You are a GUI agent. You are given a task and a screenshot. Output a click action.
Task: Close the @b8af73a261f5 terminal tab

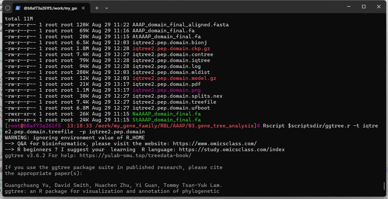(83, 8)
